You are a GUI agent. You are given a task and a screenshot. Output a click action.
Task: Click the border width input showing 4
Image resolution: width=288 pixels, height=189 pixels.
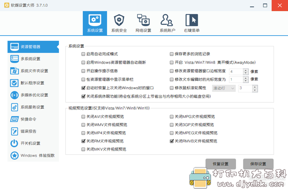tap(236, 72)
